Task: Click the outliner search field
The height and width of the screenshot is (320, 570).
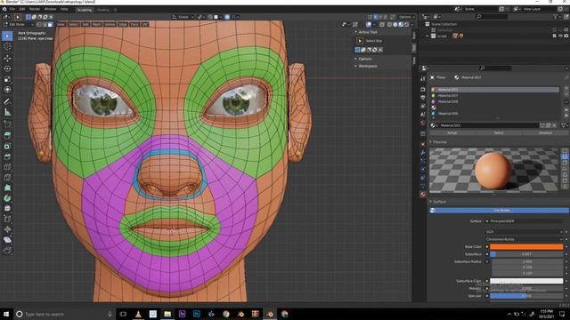Action: point(492,17)
